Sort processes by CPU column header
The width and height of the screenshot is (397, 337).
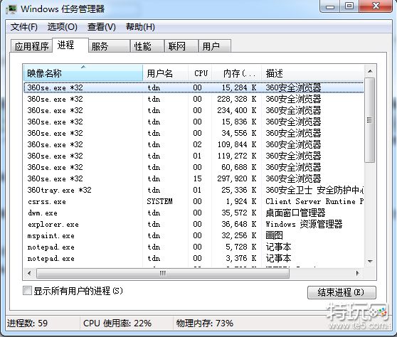[200, 73]
